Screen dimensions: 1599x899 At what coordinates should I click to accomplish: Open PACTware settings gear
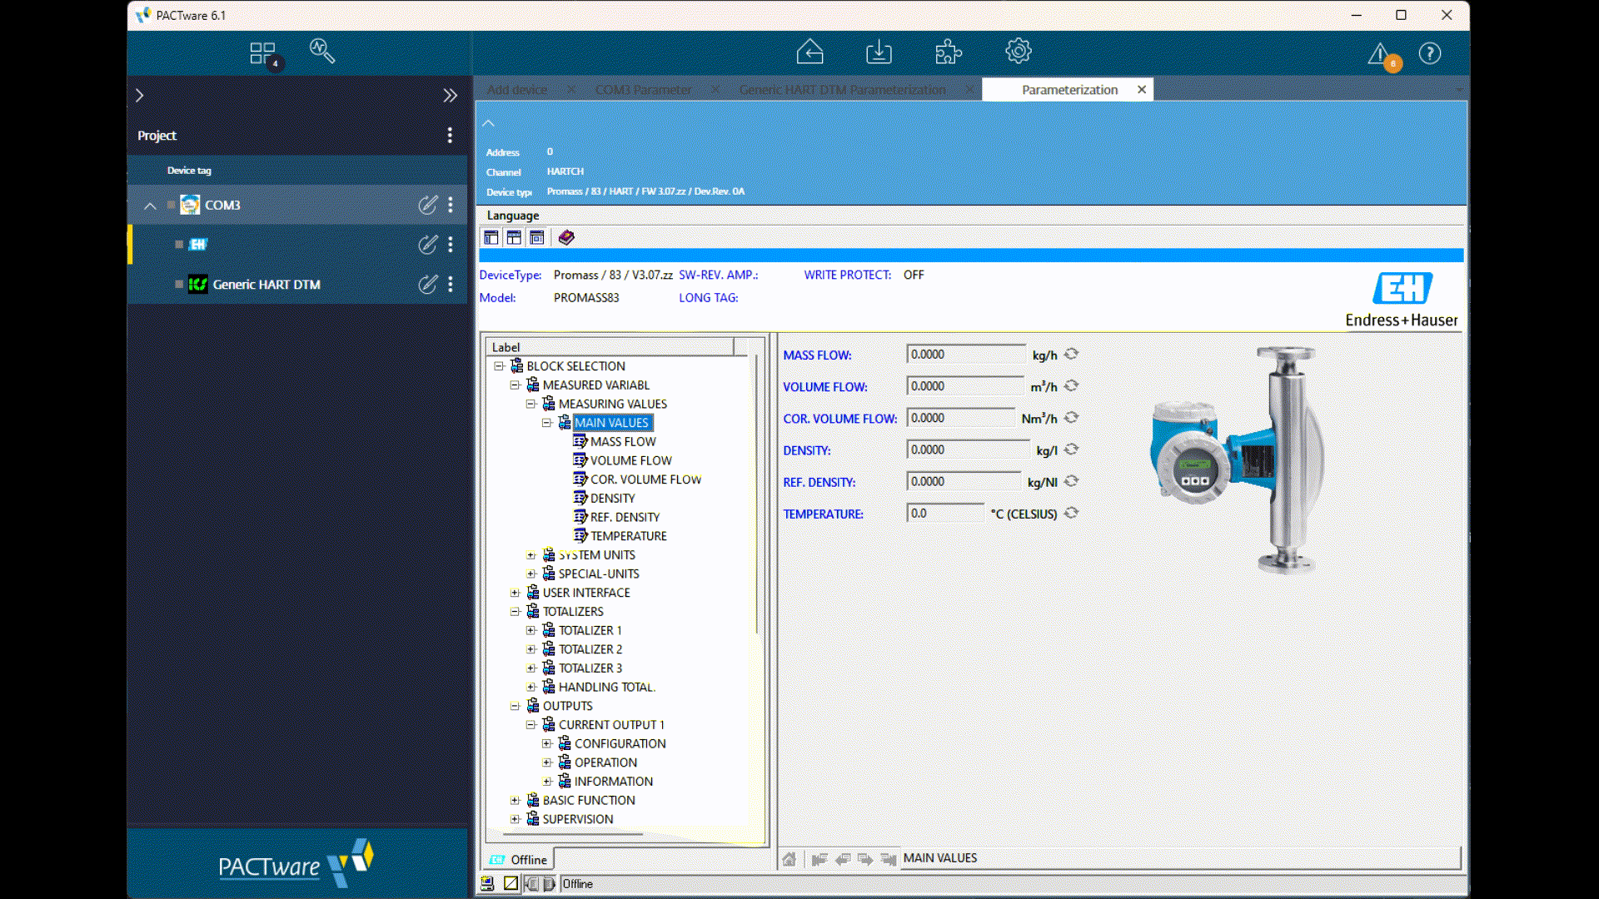tap(1018, 52)
